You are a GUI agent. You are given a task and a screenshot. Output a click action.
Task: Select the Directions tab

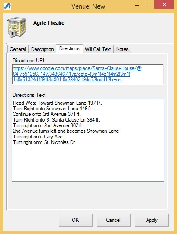pyautogui.click(x=69, y=48)
